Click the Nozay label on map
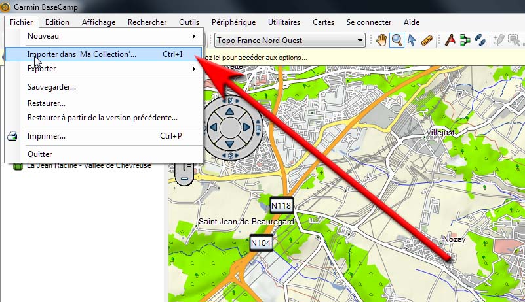This screenshot has height=302, width=525. [454, 239]
